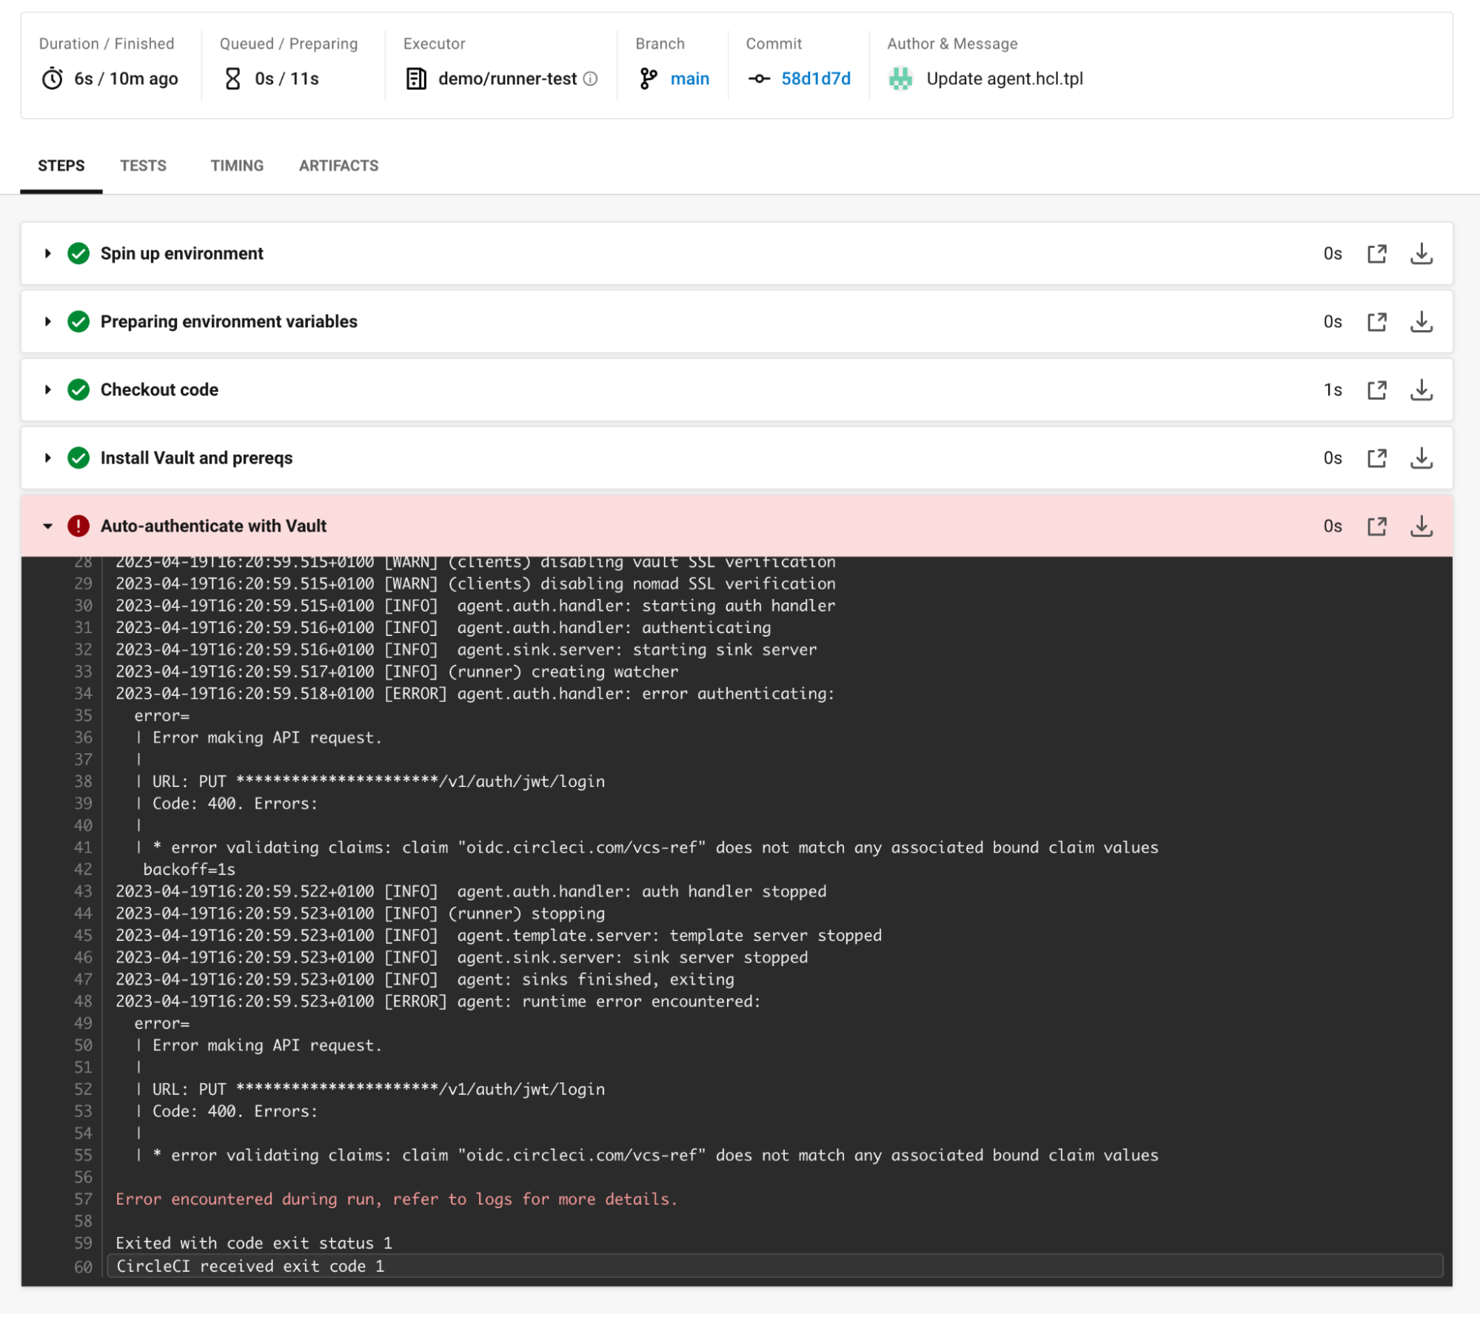Viewport: 1480px width, 1323px height.
Task: Click the commit icon next to 58d1d7d
Action: tap(759, 78)
